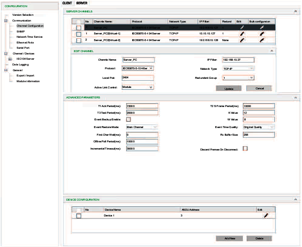
Task: Collapse the Advanced Parameters panel
Action: pos(296,97)
